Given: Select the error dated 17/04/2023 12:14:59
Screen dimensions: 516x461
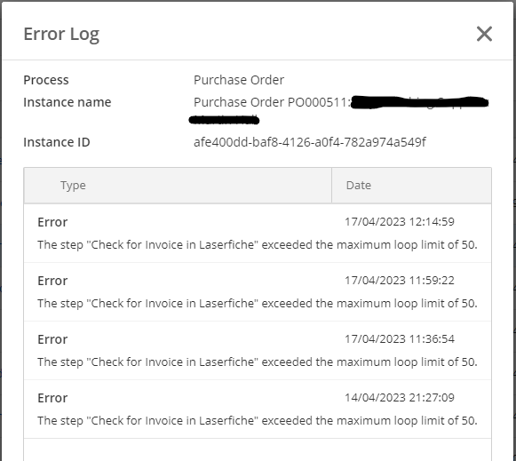Looking at the screenshot, I should (x=258, y=234).
